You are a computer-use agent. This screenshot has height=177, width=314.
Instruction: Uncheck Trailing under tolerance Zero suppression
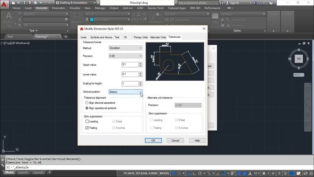coord(87,128)
